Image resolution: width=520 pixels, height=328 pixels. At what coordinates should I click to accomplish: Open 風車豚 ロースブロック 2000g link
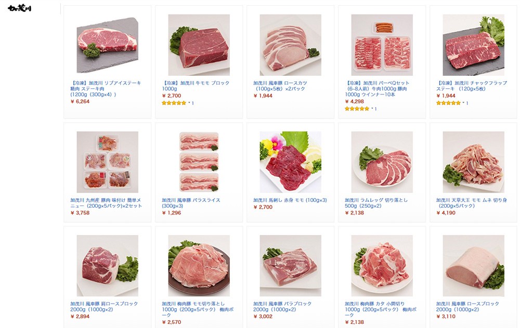tap(467, 307)
